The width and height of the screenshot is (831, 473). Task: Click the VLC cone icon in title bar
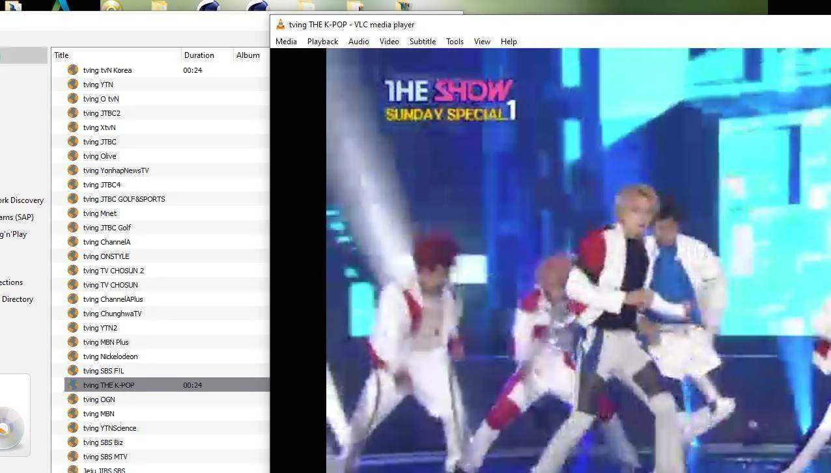[x=281, y=25]
